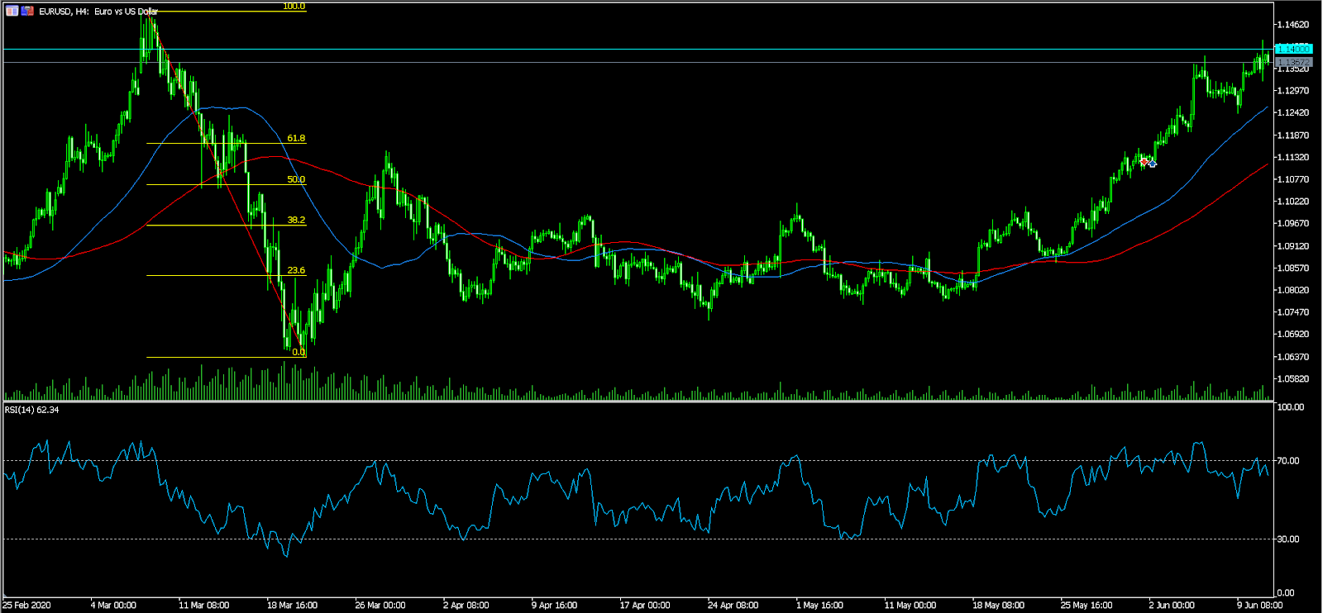Click the 9 Jun 08:00 time label
Screen dimensions: 1323x613
1260,606
